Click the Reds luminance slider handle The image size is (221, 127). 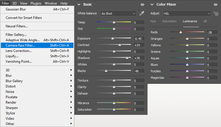[181, 32]
